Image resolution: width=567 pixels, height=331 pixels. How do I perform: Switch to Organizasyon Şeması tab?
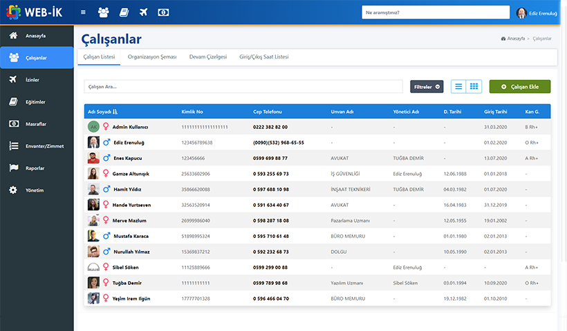tap(152, 57)
